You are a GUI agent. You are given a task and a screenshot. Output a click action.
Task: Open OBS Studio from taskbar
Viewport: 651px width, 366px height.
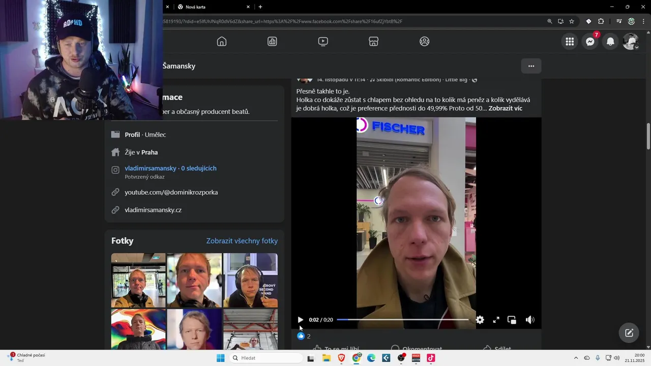401,358
